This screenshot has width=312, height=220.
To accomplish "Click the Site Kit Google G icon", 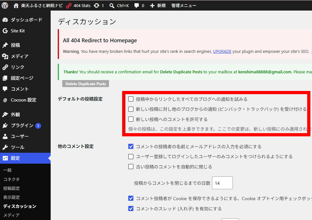I will [x=5, y=31].
